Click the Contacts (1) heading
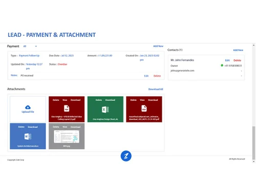Viewport: 256px width, 192px height. [175, 50]
